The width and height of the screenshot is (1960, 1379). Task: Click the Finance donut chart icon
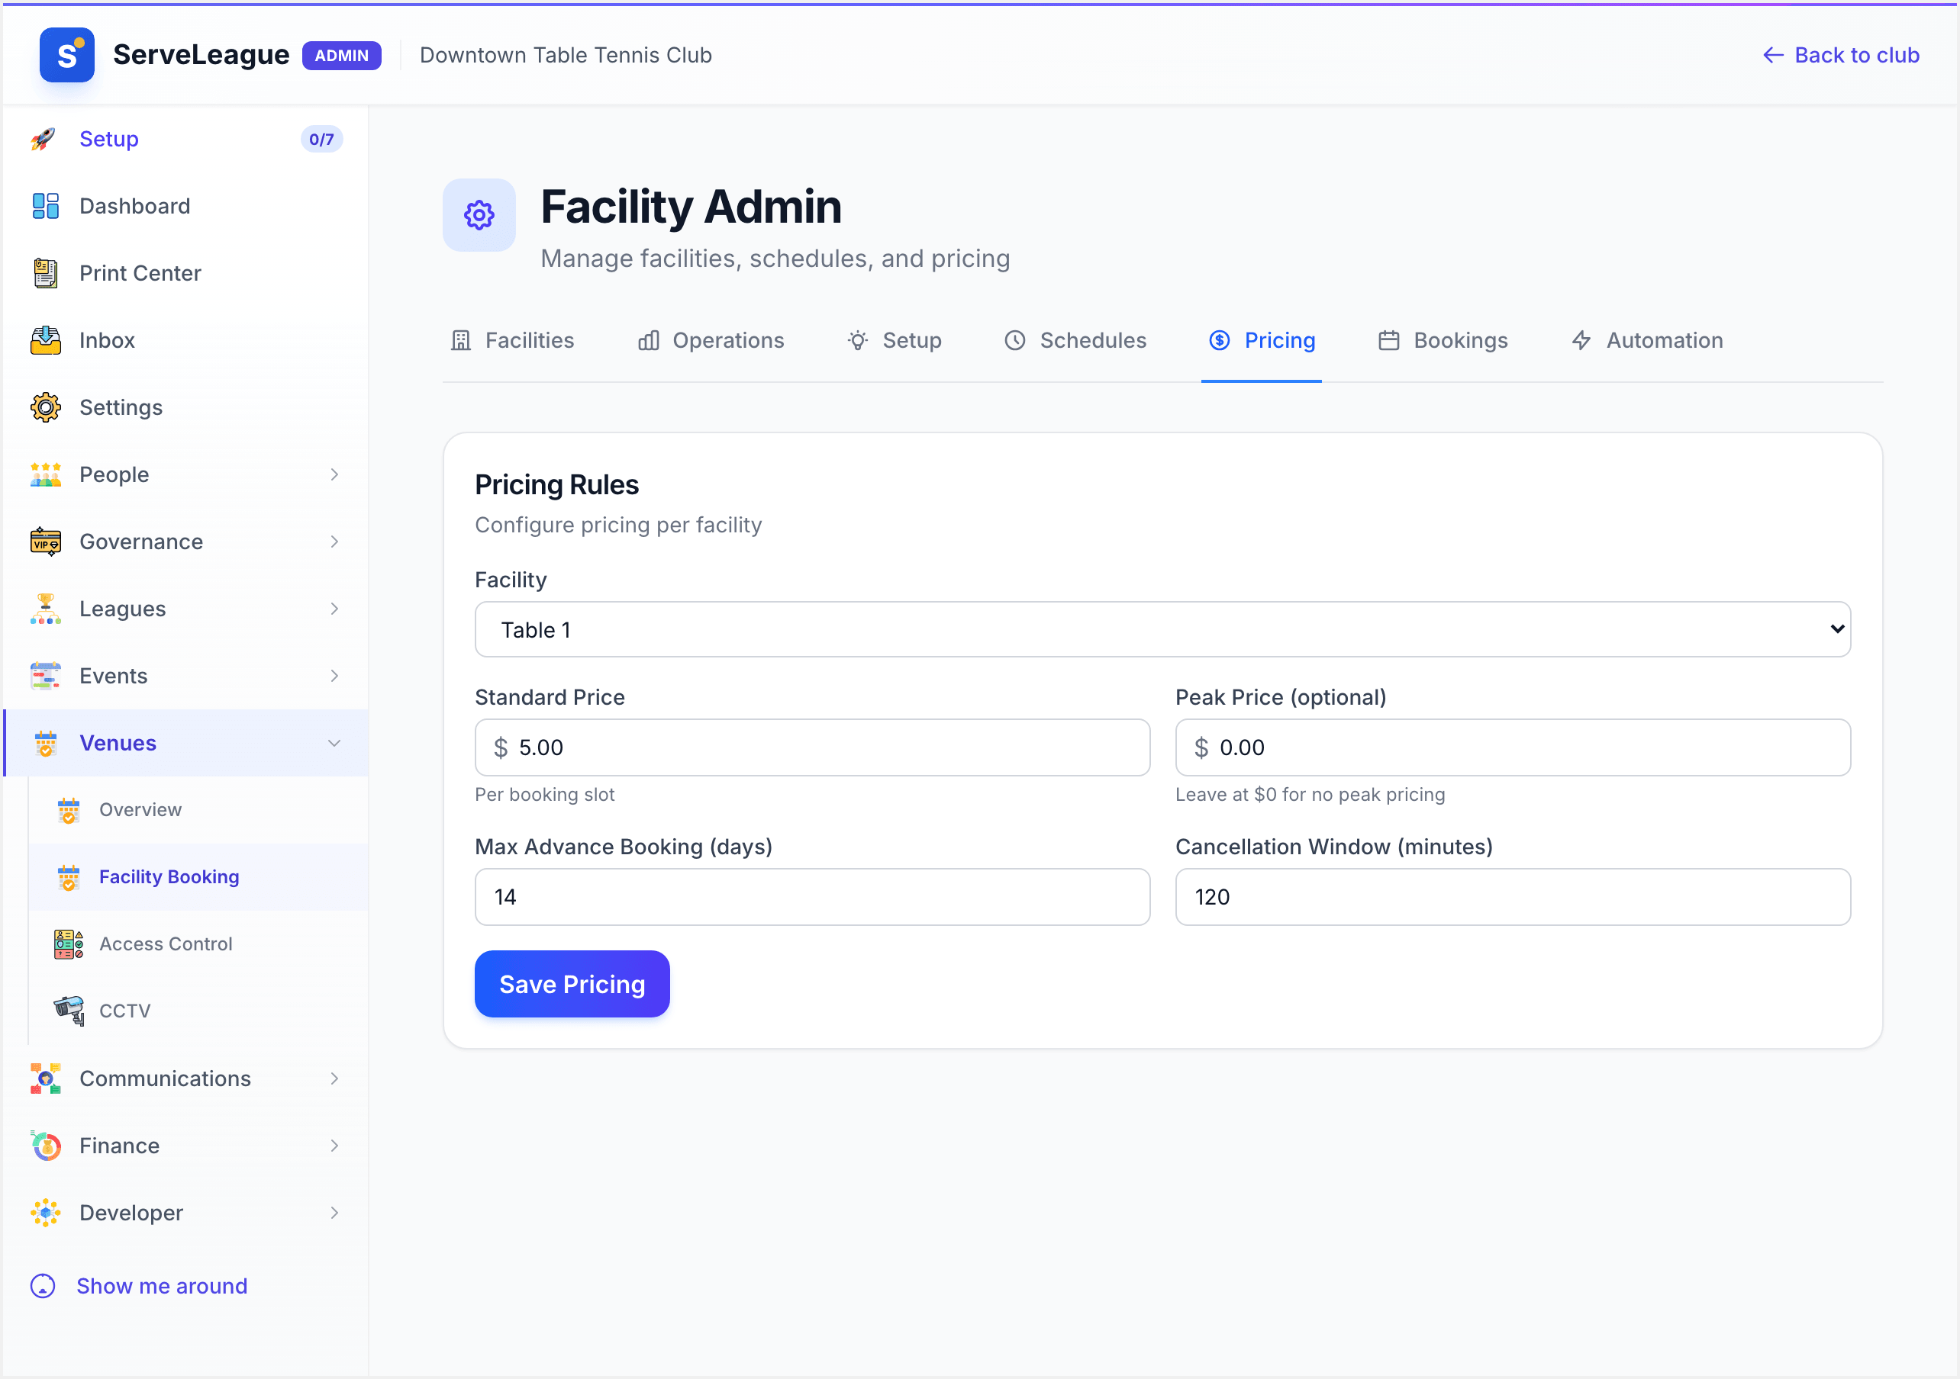click(x=45, y=1146)
